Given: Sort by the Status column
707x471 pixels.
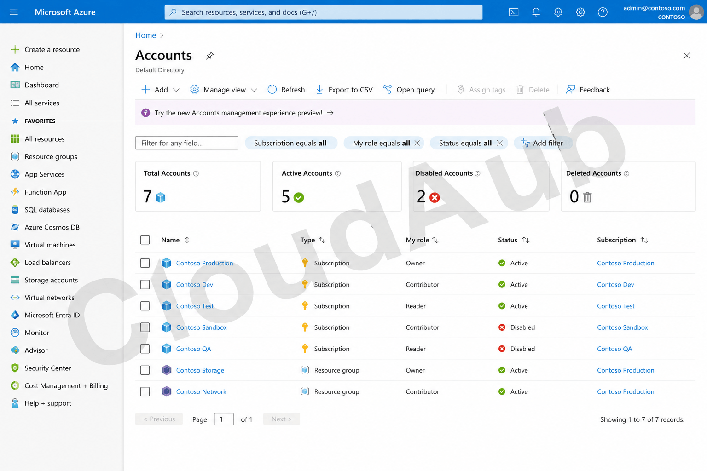Looking at the screenshot, I should click(x=514, y=240).
